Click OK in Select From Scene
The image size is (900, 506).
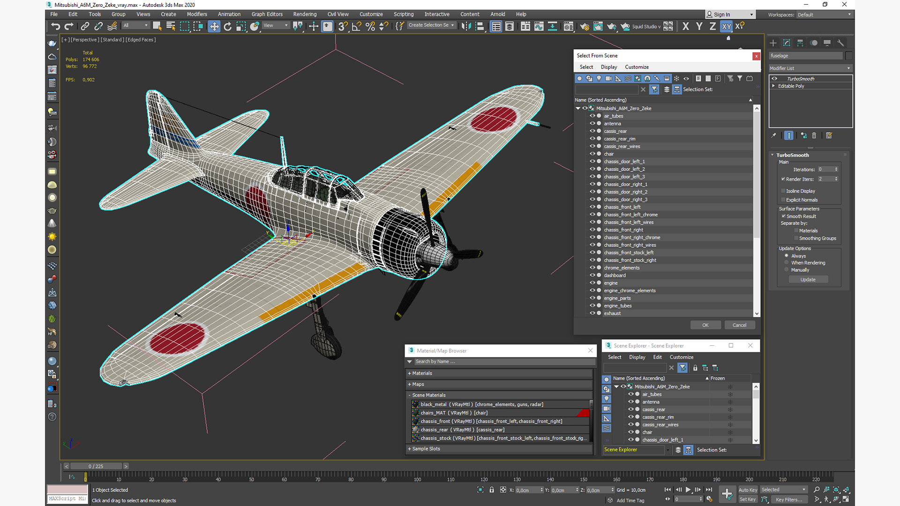coord(705,325)
